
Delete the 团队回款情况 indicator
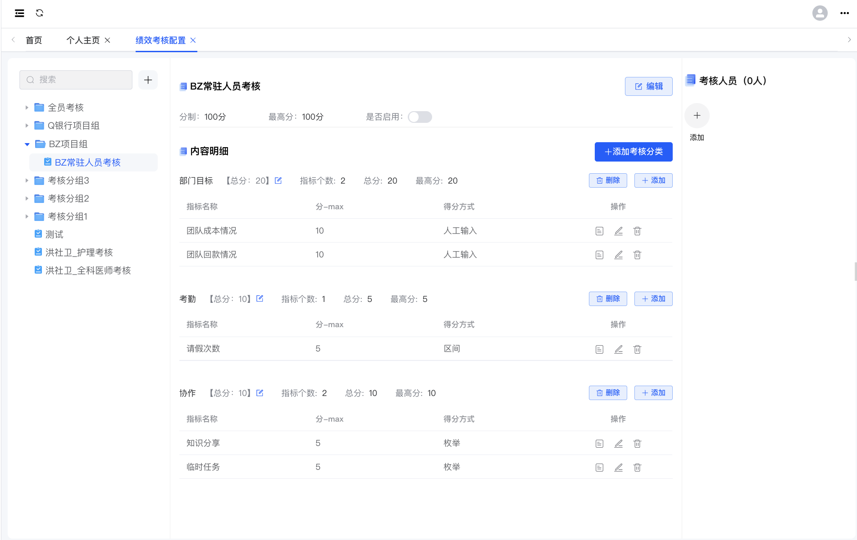coord(637,255)
